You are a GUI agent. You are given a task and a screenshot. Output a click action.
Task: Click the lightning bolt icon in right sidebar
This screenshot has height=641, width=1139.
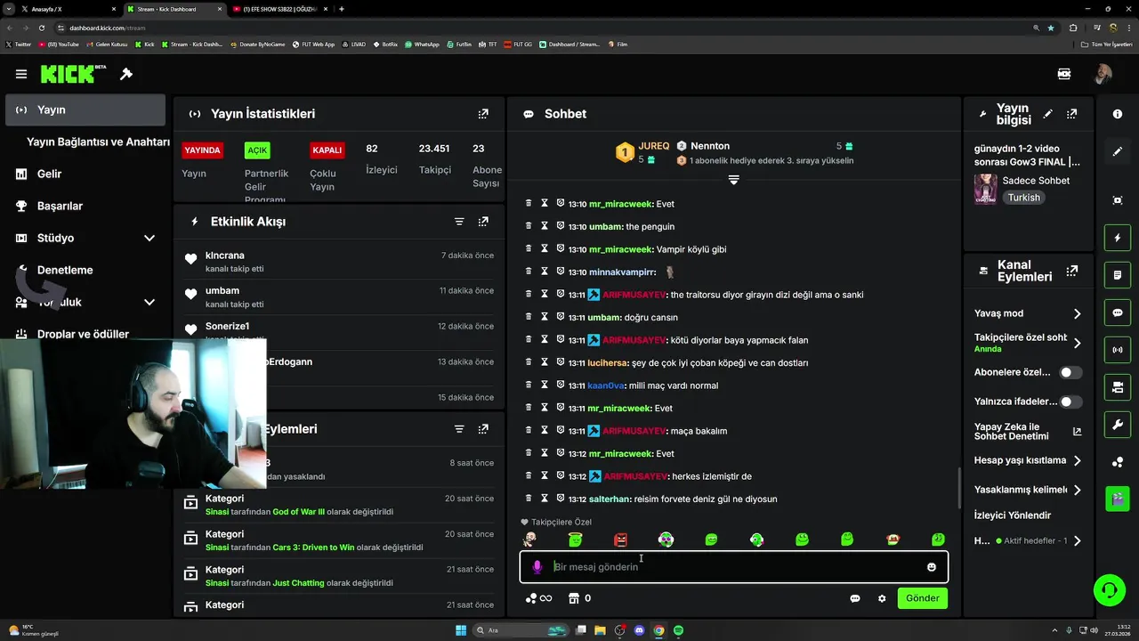[1118, 239]
